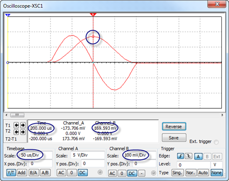Move cursor T1 left with arrow
Viewport: 229px width, 181px height.
[16, 125]
